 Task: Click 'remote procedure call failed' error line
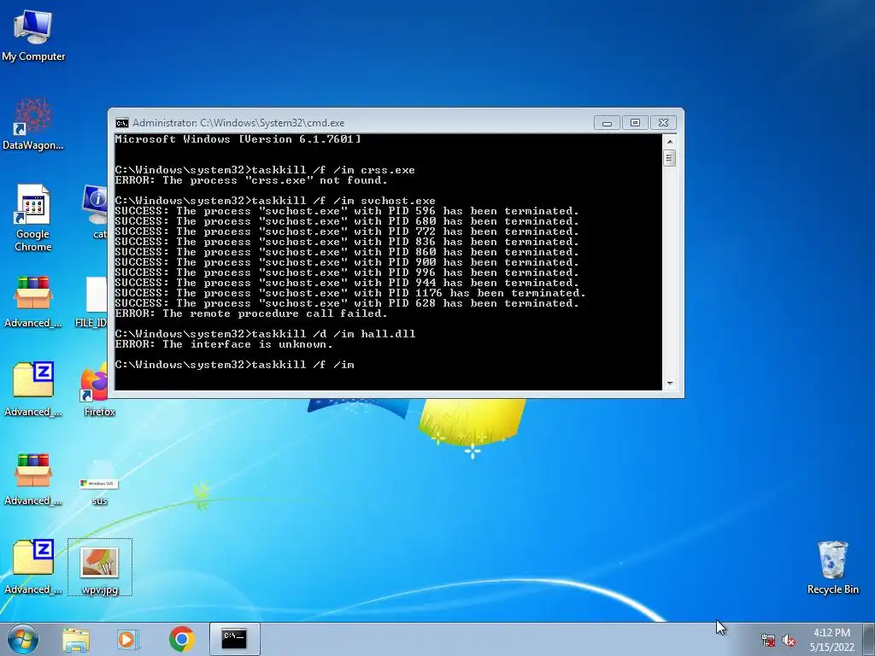point(251,313)
